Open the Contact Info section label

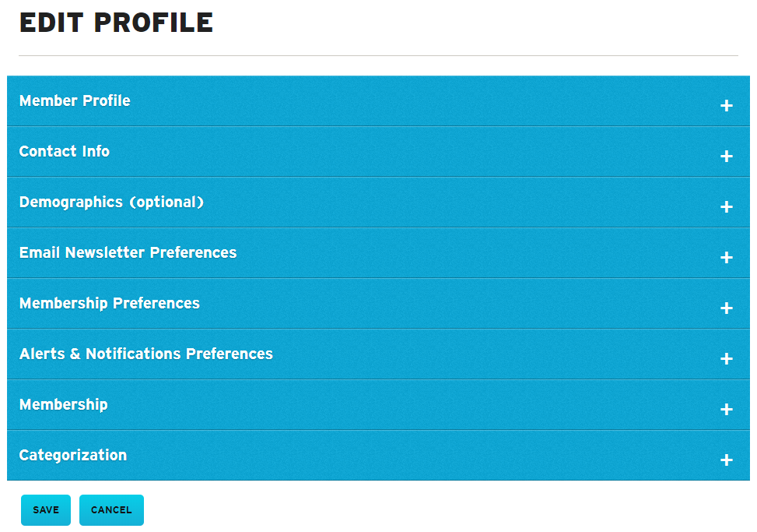point(65,151)
